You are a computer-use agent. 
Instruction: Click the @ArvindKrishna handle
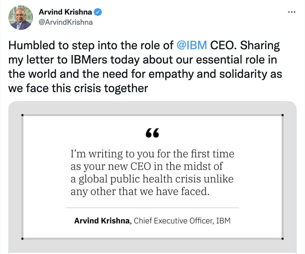tap(66, 22)
